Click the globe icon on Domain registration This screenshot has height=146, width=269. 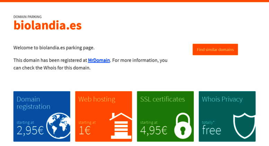(58, 126)
